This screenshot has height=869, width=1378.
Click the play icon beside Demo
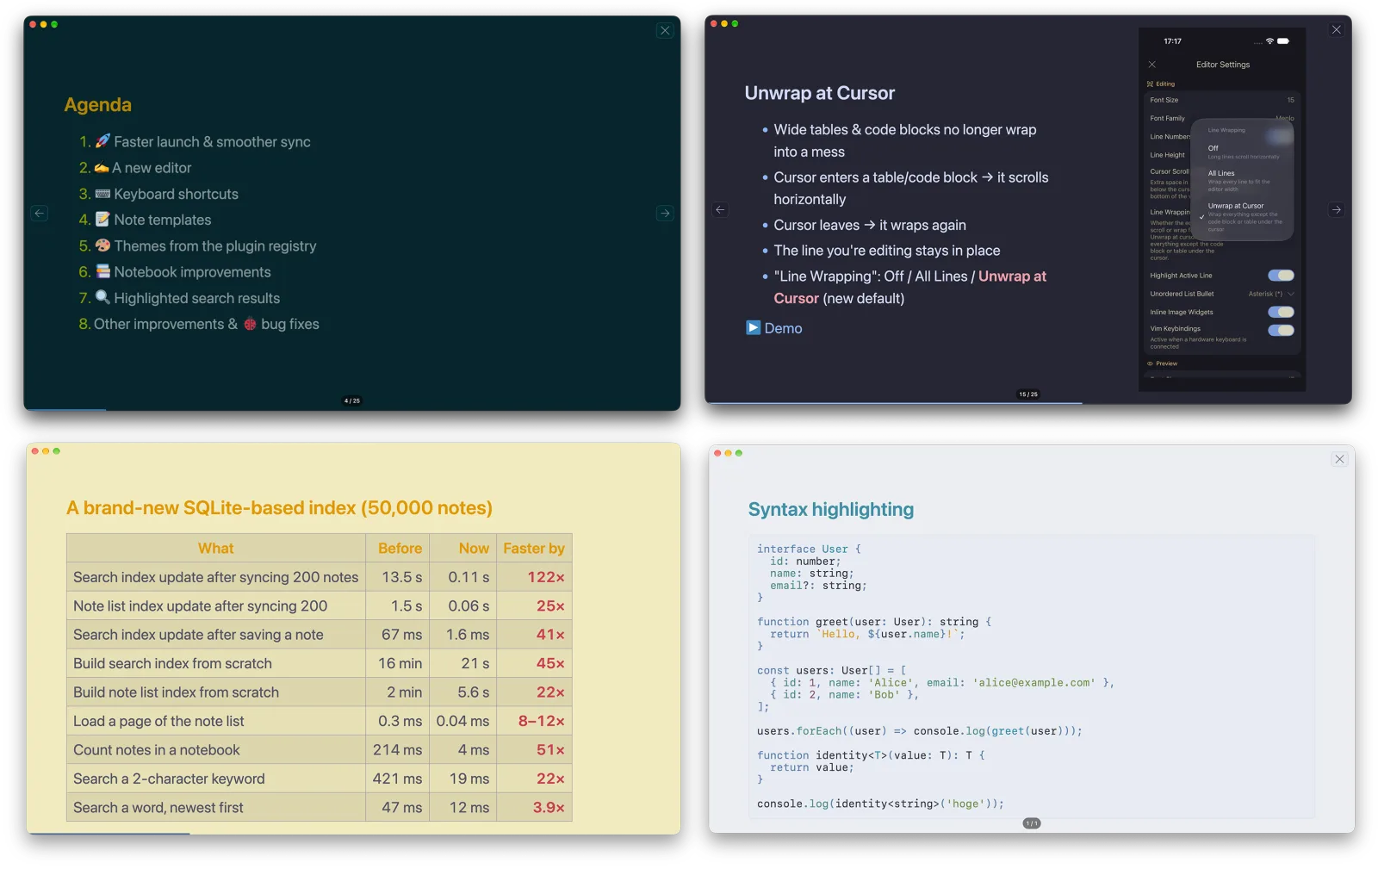(x=754, y=327)
